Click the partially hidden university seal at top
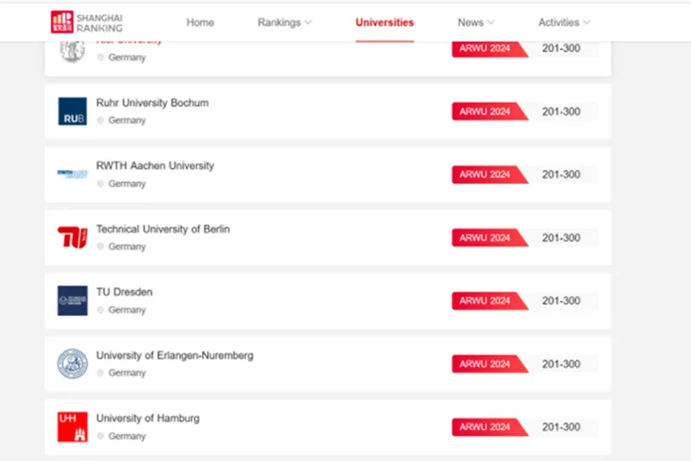This screenshot has height=461, width=691. pos(72,52)
